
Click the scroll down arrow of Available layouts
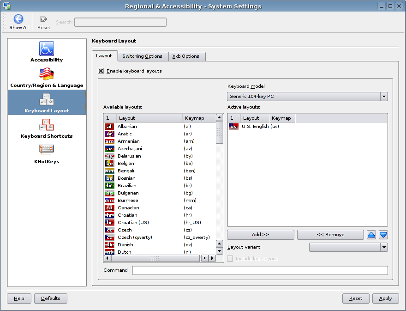[220, 251]
